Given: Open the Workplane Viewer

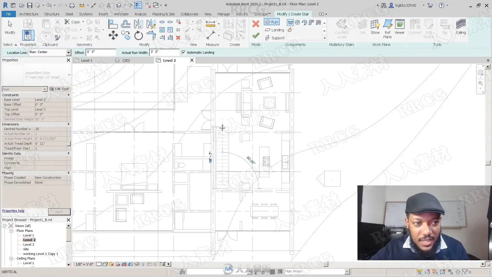Looking at the screenshot, I should point(399,27).
